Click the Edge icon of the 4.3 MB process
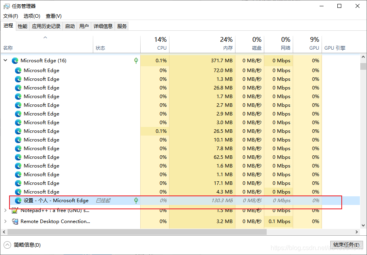367x255 pixels. click(18, 192)
